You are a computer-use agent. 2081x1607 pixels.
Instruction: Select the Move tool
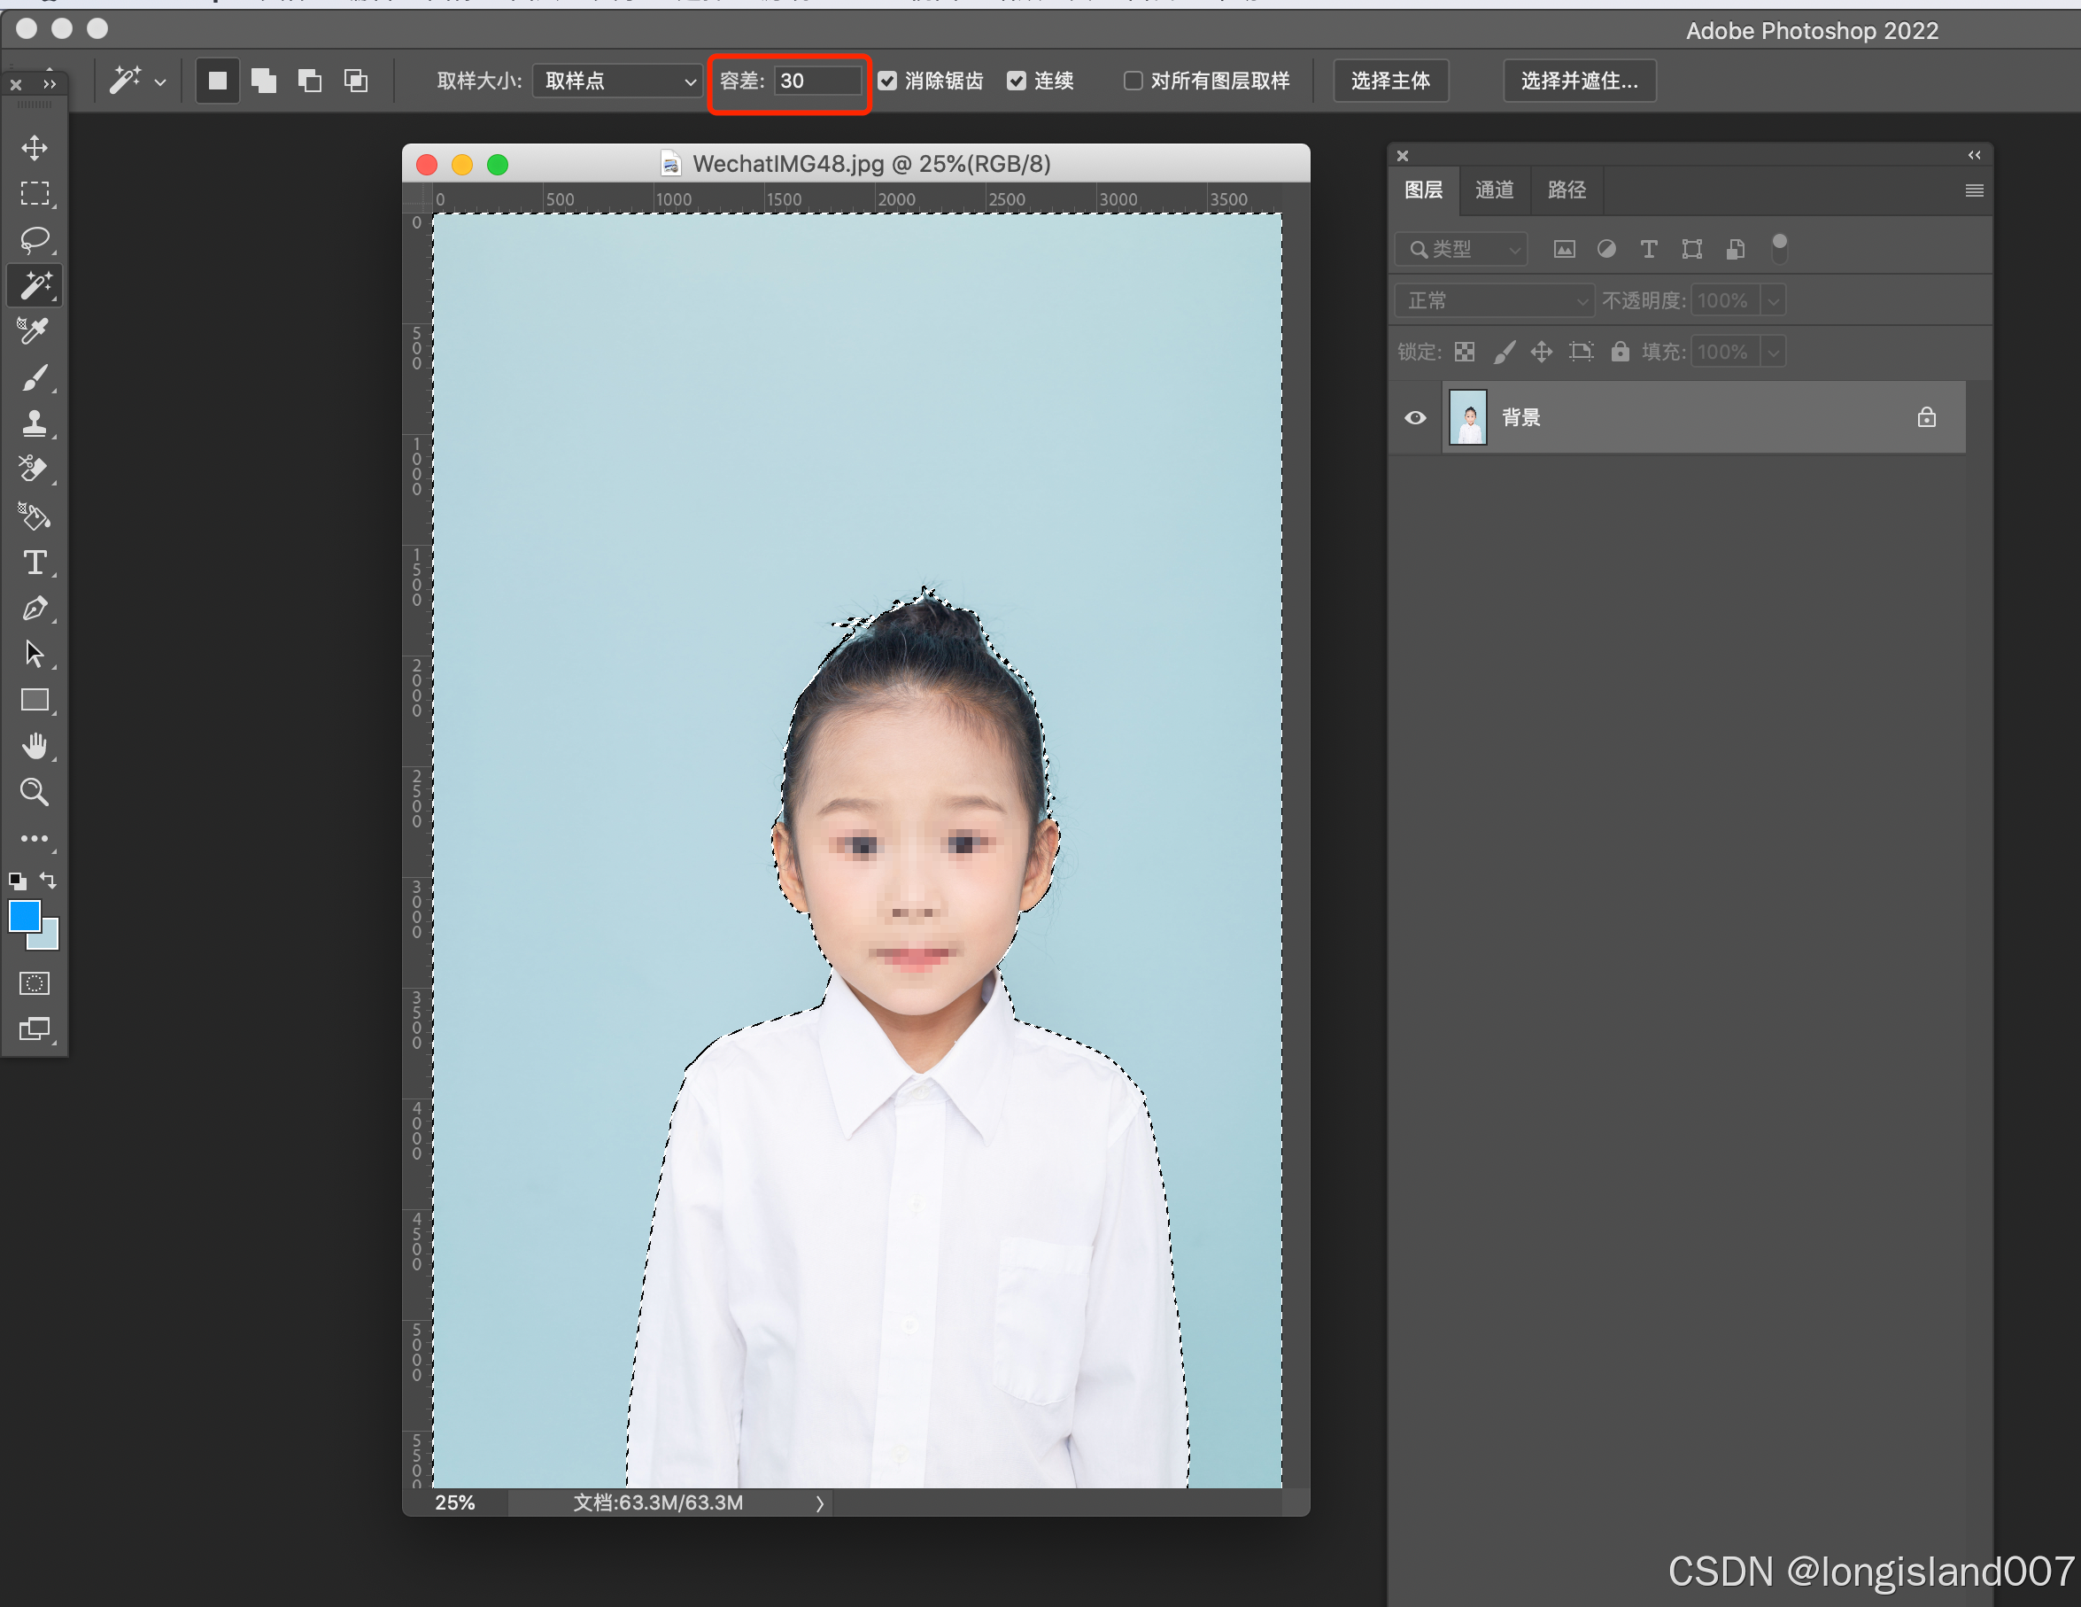pos(35,148)
